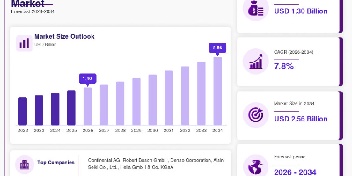Select the 2026 bar in the chart

click(x=88, y=106)
